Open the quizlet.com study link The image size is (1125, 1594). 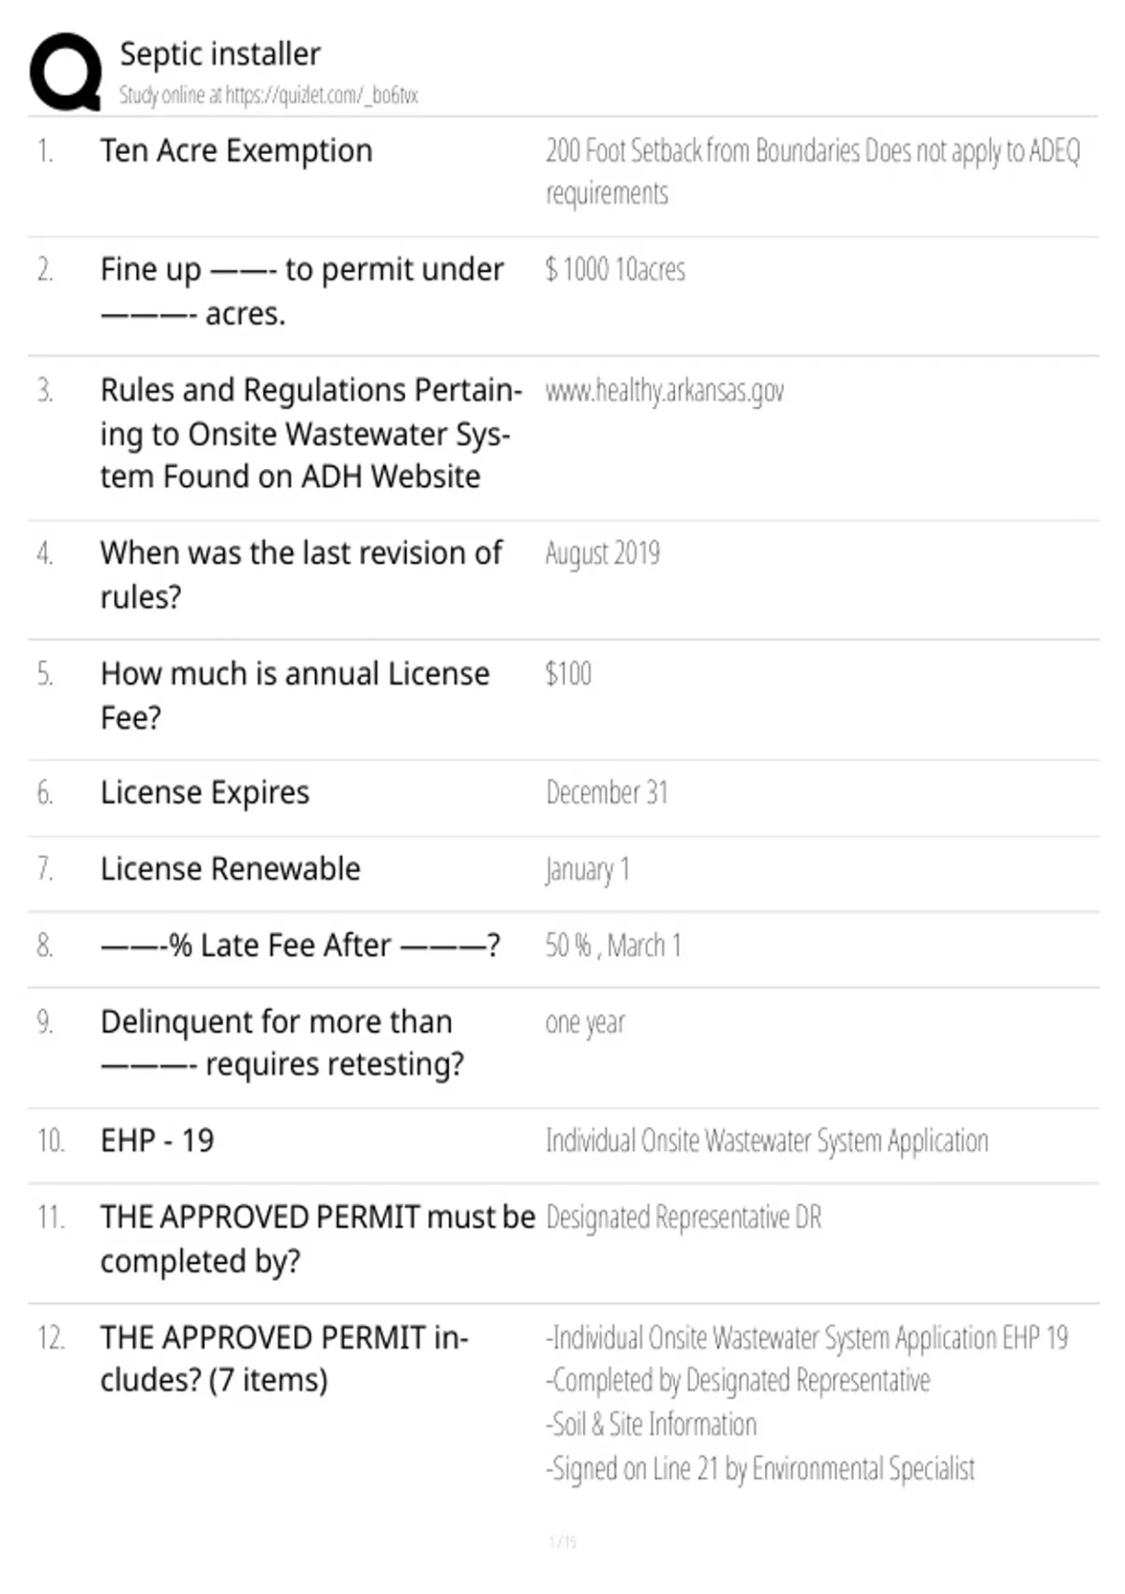[268, 95]
